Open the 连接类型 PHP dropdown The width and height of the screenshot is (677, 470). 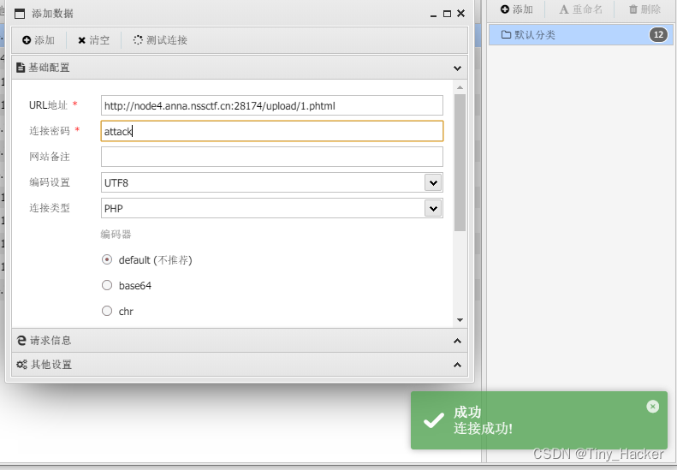(433, 209)
